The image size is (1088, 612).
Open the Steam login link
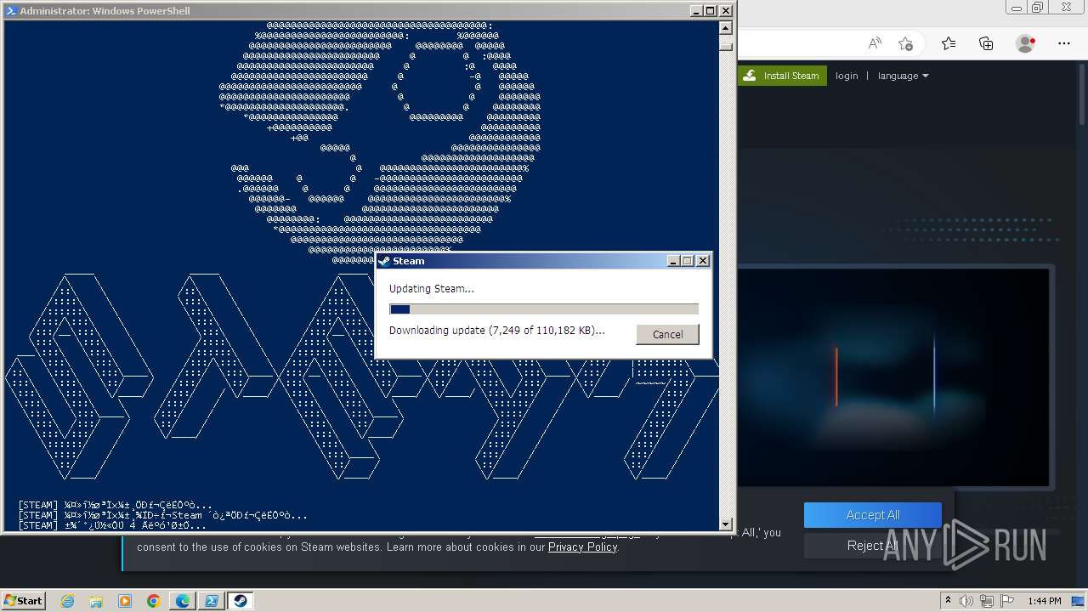(x=847, y=76)
